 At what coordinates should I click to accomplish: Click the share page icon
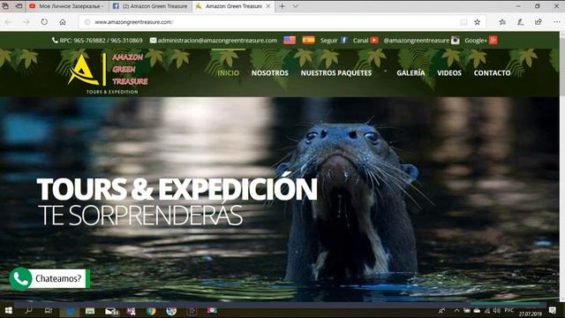pyautogui.click(x=539, y=22)
